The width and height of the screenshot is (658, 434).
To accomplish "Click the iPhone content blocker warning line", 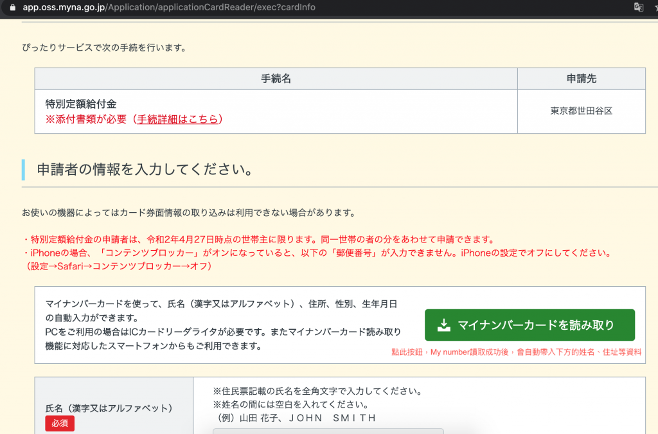I will click(328, 253).
